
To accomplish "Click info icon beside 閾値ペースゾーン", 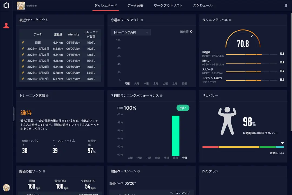I will pyautogui.click(x=139, y=171).
